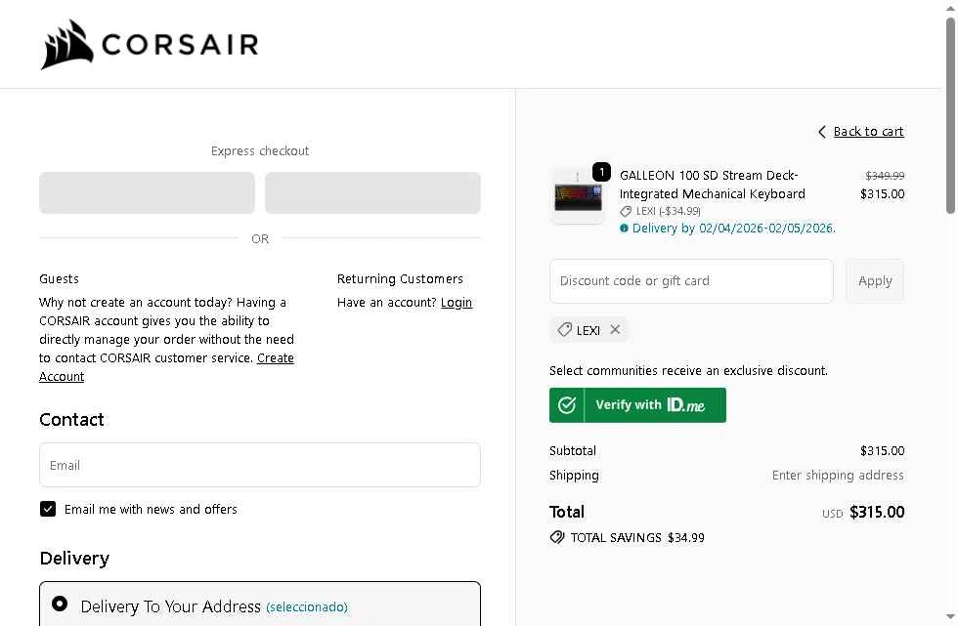This screenshot has height=626, width=958.
Task: Click the Returning Customers heading
Action: pyautogui.click(x=400, y=279)
